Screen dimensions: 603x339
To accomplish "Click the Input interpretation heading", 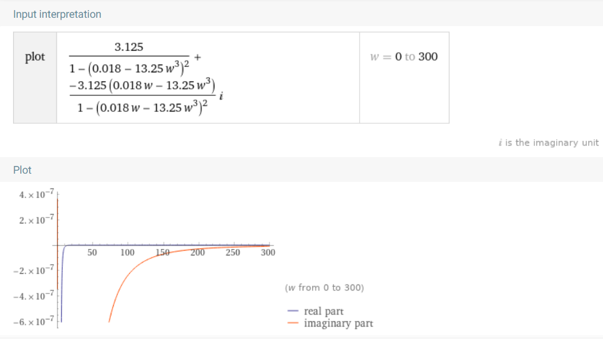I will (57, 14).
